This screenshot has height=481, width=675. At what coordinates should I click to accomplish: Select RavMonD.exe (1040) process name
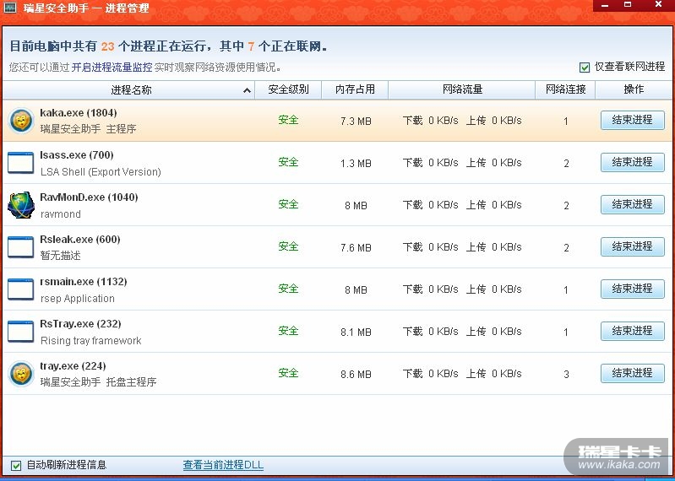tap(89, 197)
